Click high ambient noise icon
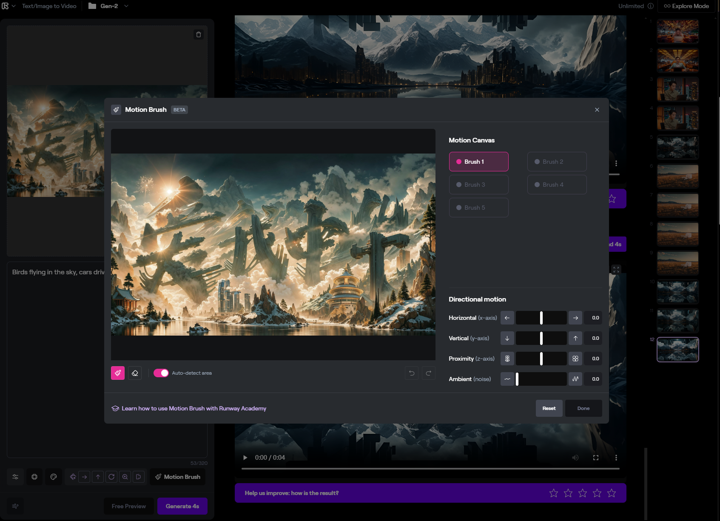 click(575, 379)
